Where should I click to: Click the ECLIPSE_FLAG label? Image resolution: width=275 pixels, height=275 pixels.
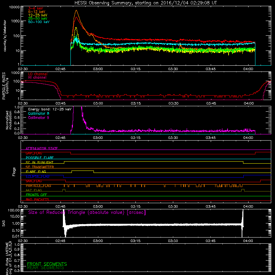(37, 176)
